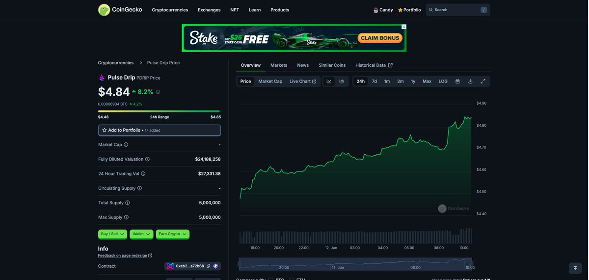The image size is (589, 280).
Task: Open the calendar date range picker
Action: tap(457, 82)
